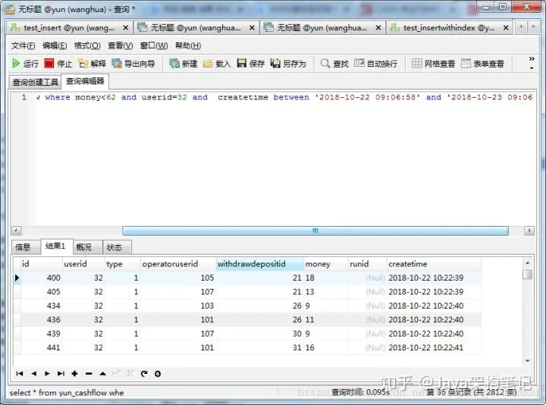Image resolution: width=546 pixels, height=405 pixels.
Task: Click the stop-refresh circle icon
Action: click(x=158, y=374)
